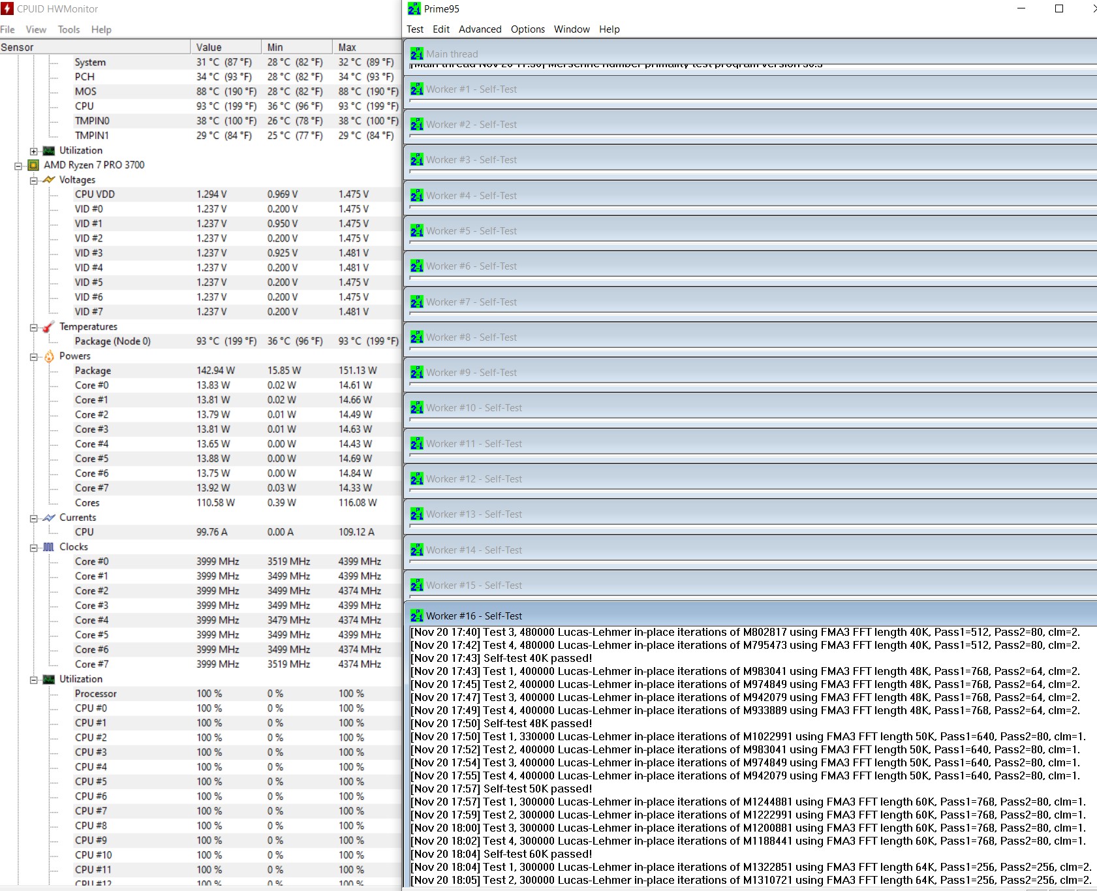Open the Prime95 Test menu
1097x891 pixels.
tap(415, 29)
